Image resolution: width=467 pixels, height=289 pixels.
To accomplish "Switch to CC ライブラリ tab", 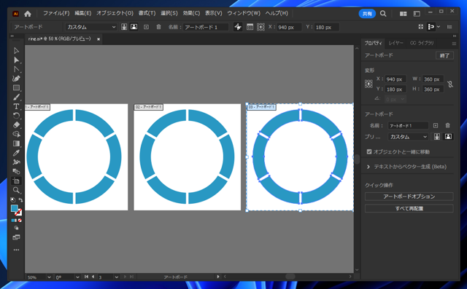I will (x=422, y=43).
